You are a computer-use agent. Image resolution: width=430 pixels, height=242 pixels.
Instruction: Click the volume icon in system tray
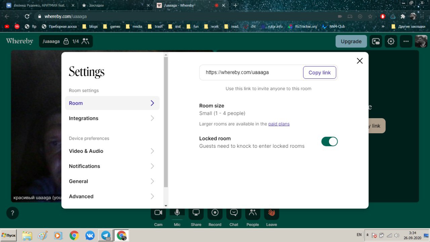(397, 235)
